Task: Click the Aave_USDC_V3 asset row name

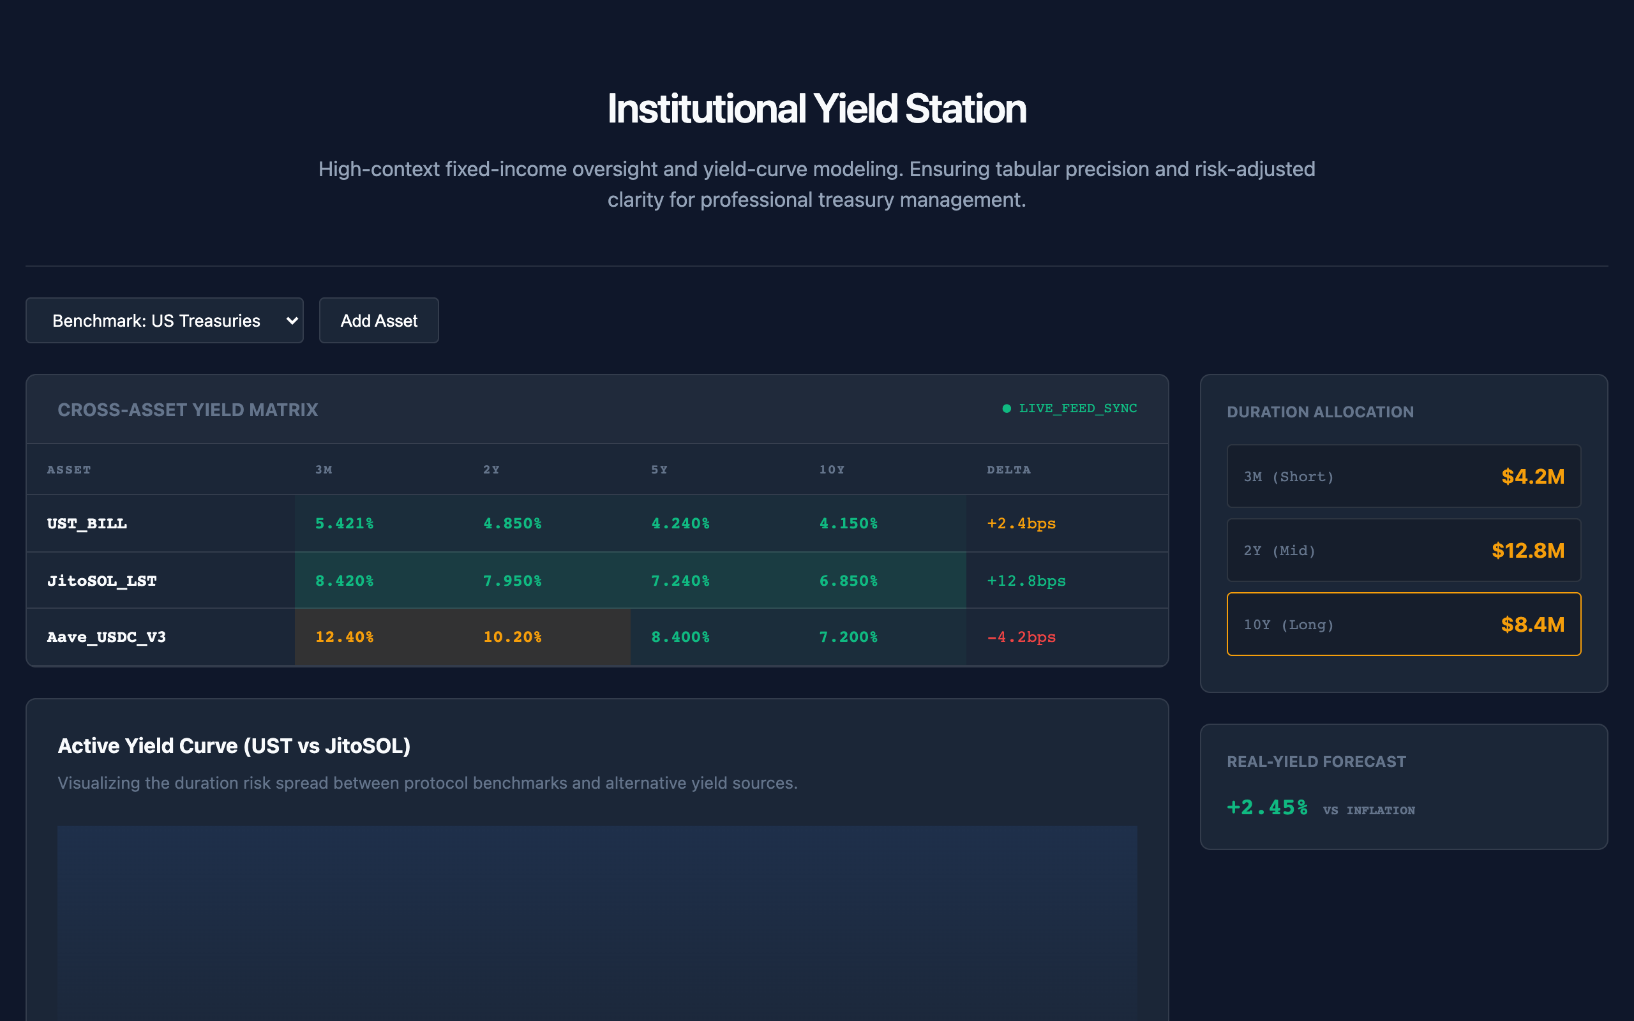Action: pyautogui.click(x=106, y=637)
